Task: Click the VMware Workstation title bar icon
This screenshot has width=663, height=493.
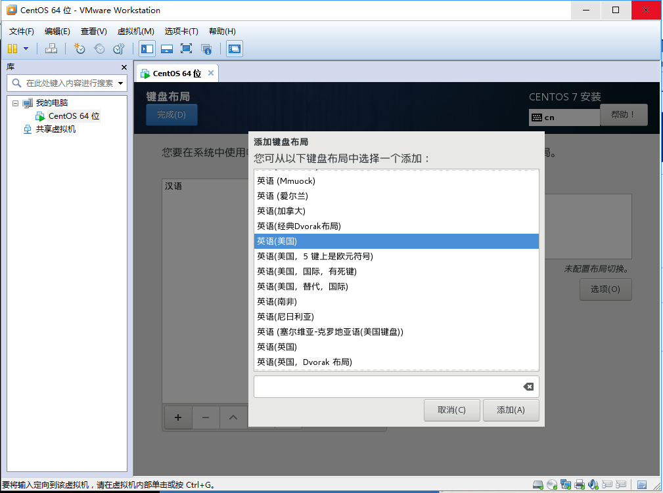Action: [x=11, y=10]
